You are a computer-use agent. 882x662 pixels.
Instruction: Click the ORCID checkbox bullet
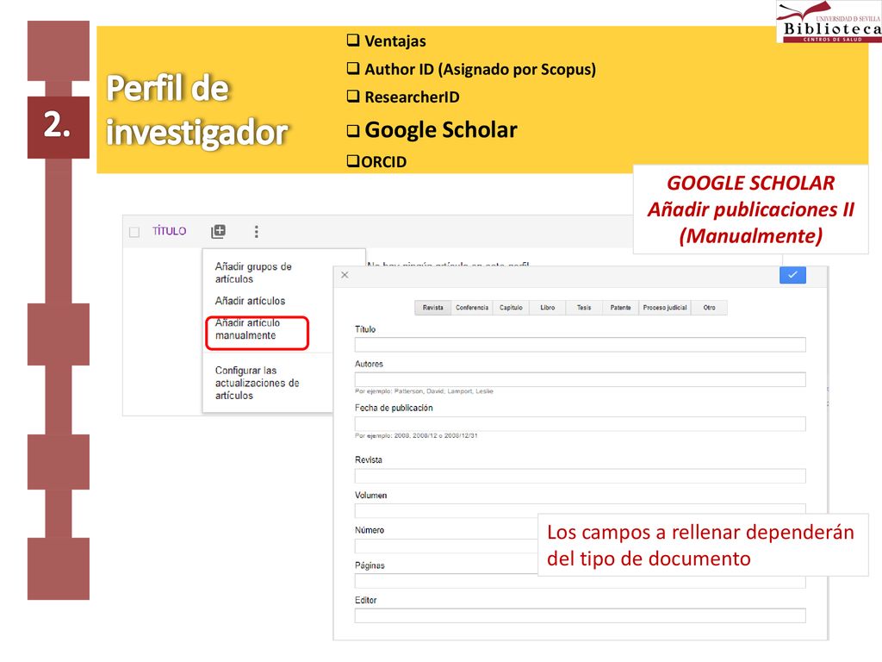coord(352,161)
